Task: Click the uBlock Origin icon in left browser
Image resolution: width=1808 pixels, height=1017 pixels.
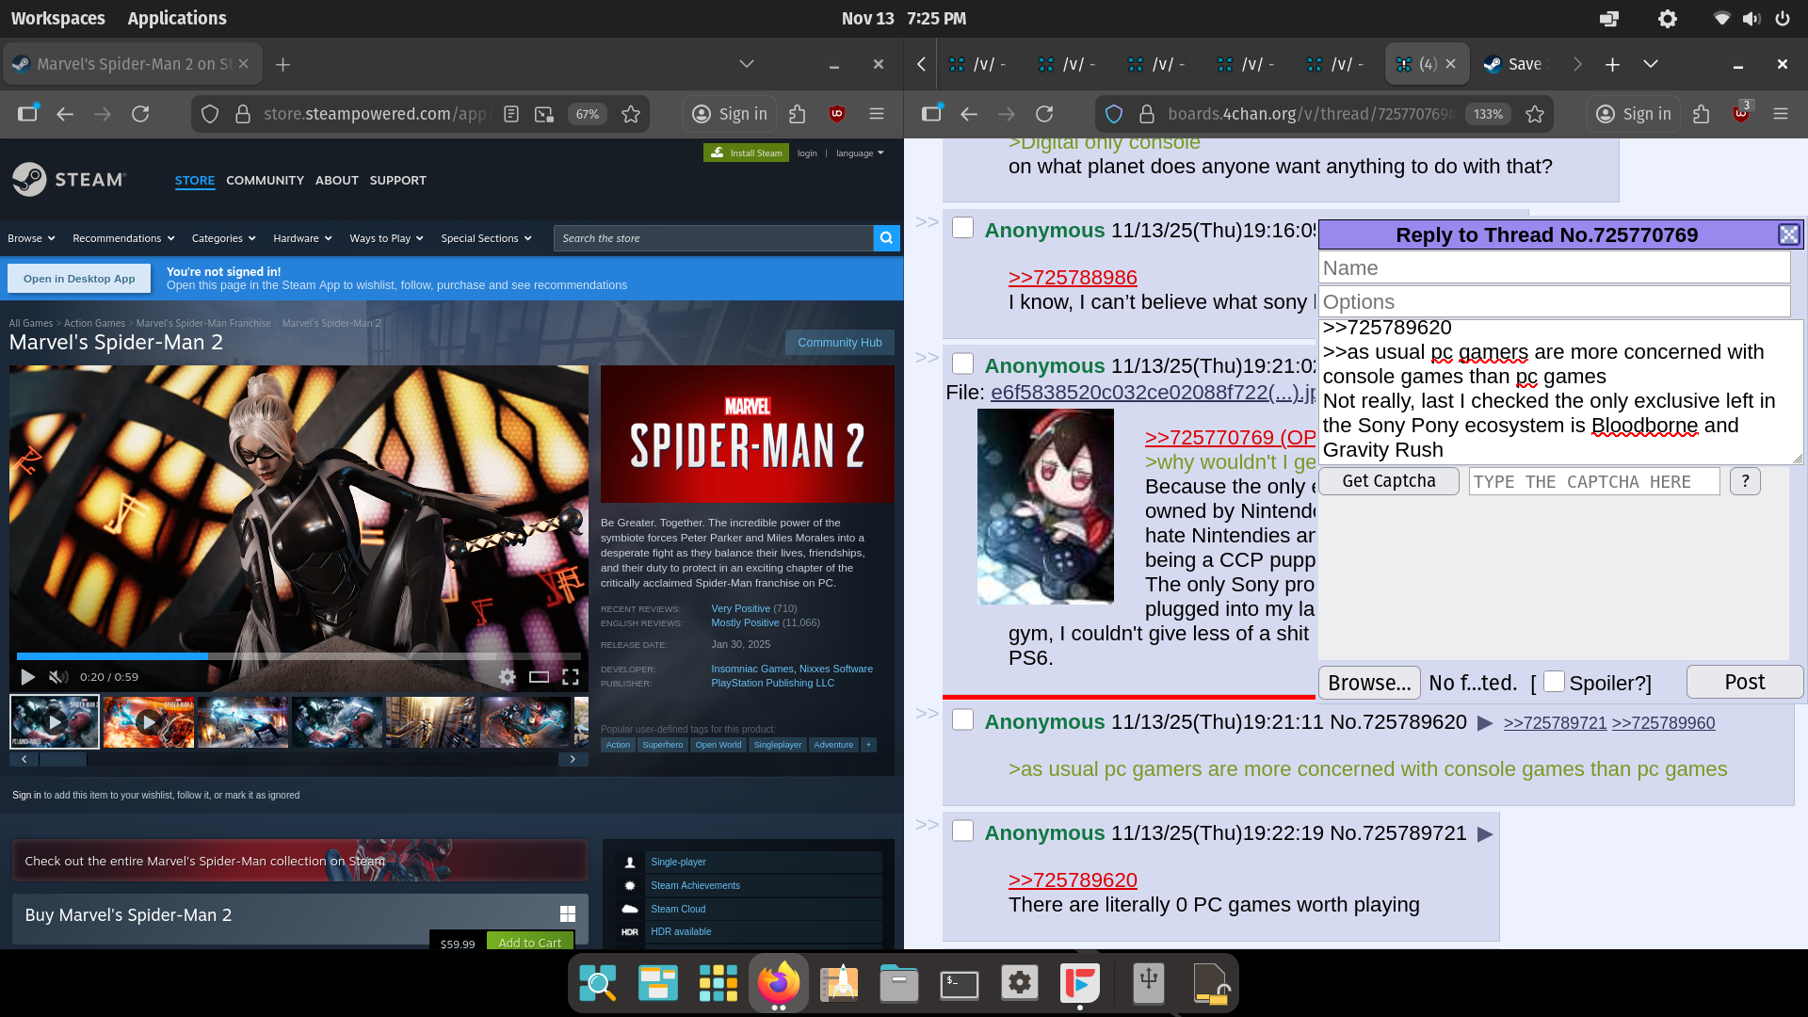Action: click(836, 114)
